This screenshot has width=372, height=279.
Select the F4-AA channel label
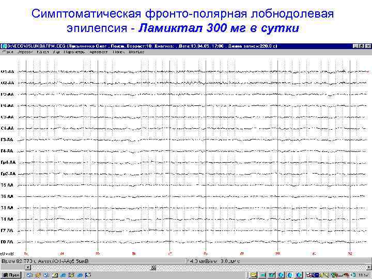[x=7, y=151]
